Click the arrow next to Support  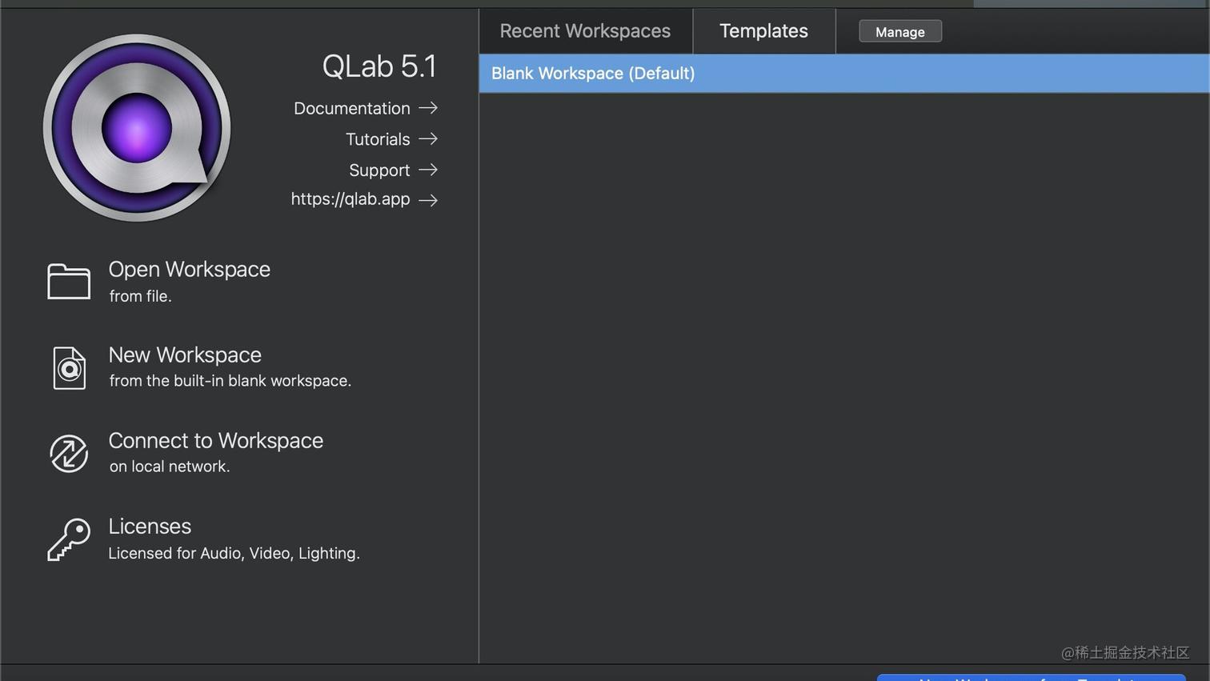(x=429, y=170)
